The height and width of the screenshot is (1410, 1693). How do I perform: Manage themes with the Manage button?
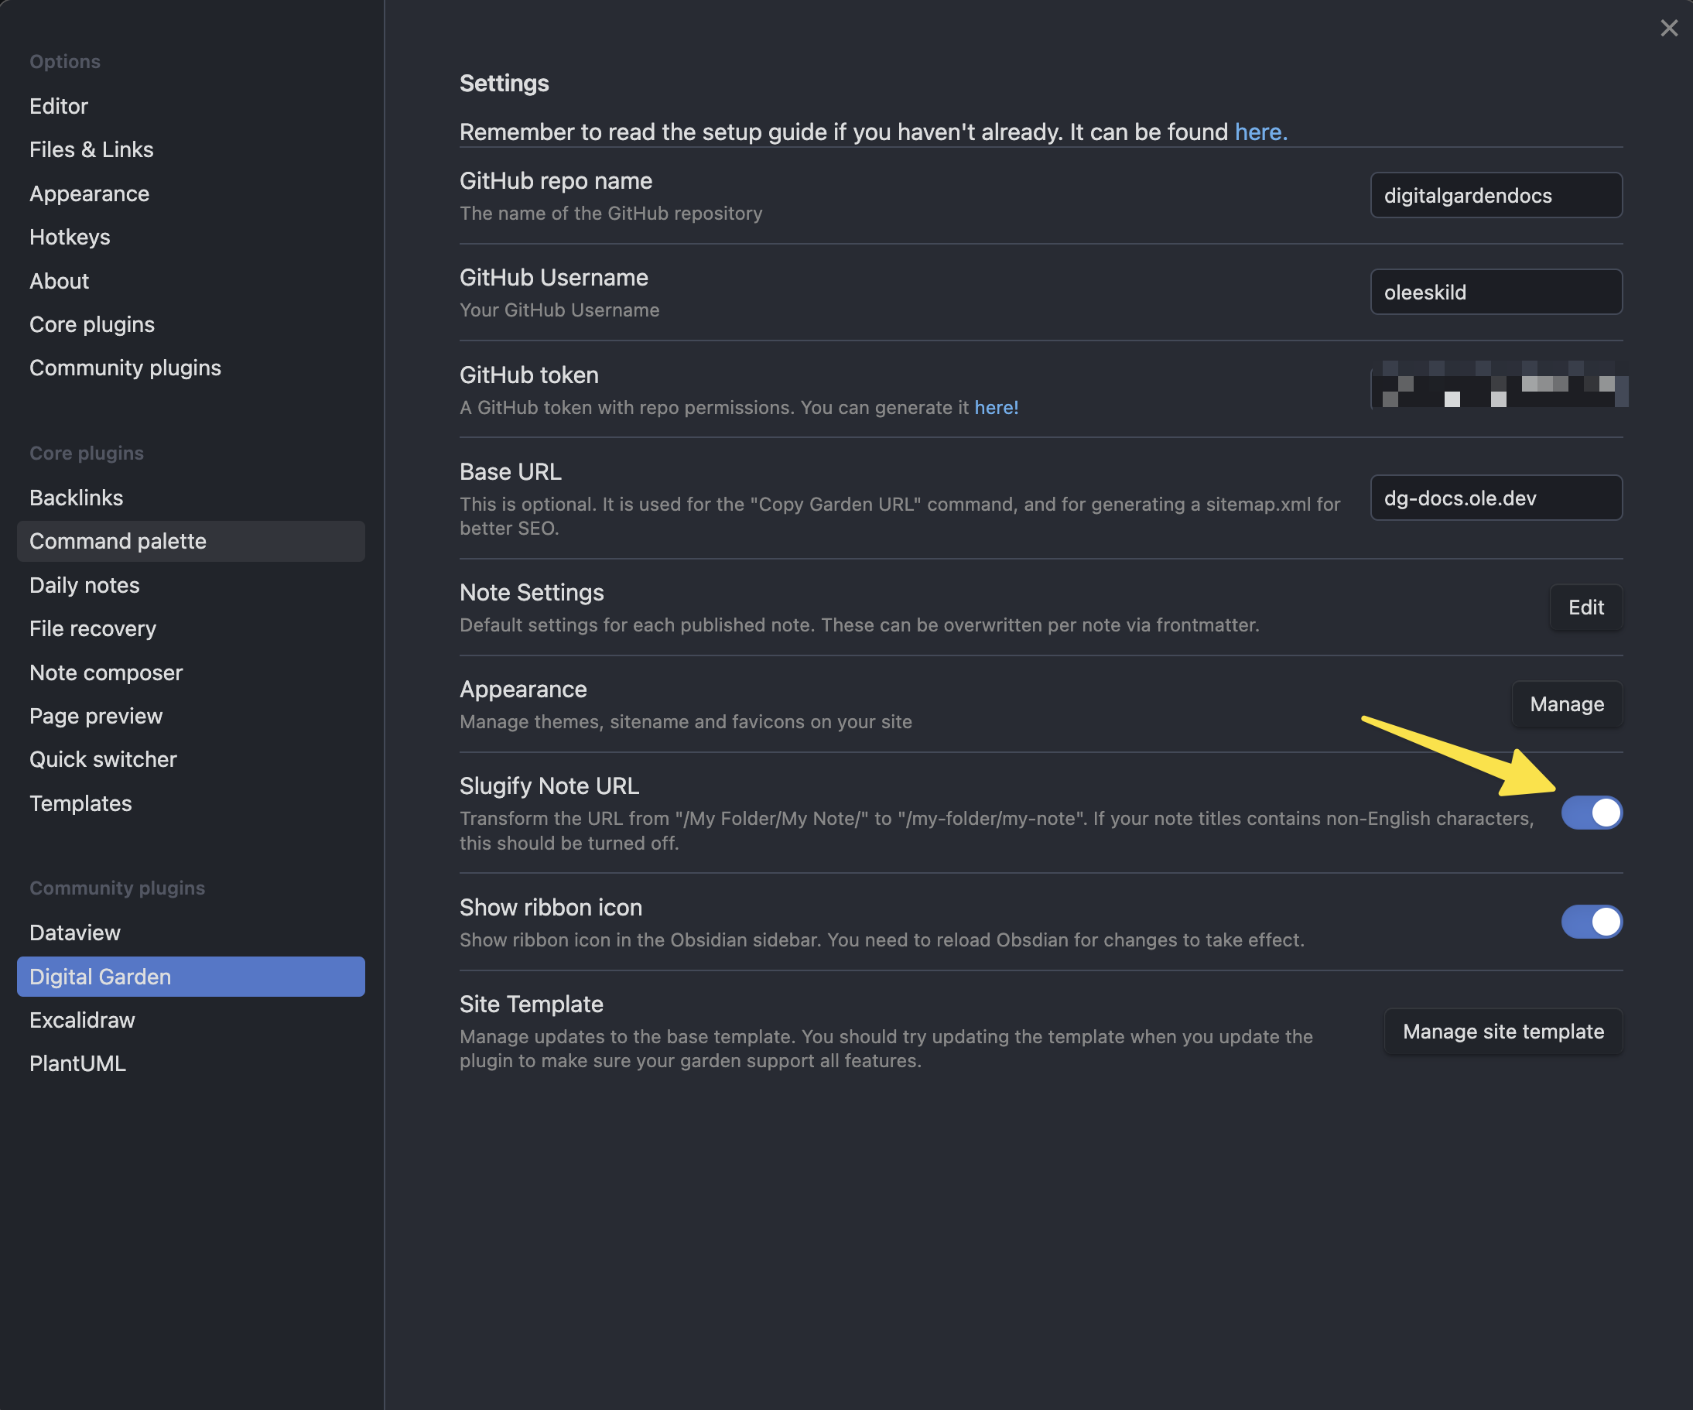[1566, 703]
